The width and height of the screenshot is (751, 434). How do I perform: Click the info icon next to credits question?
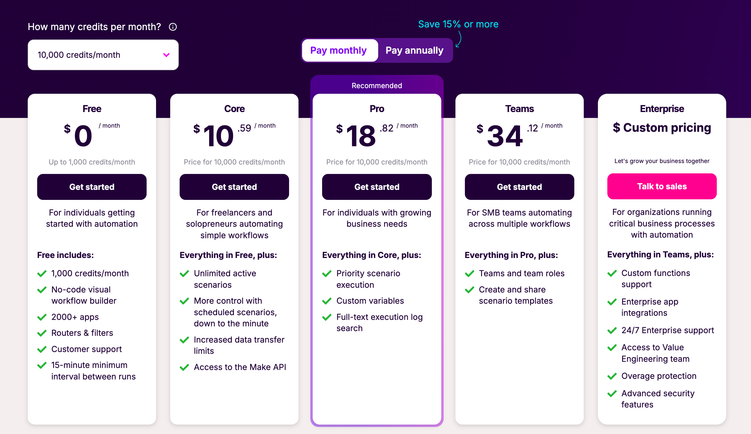173,27
